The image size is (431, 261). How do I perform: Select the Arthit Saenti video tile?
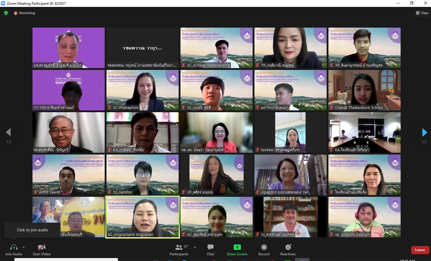click(69, 175)
